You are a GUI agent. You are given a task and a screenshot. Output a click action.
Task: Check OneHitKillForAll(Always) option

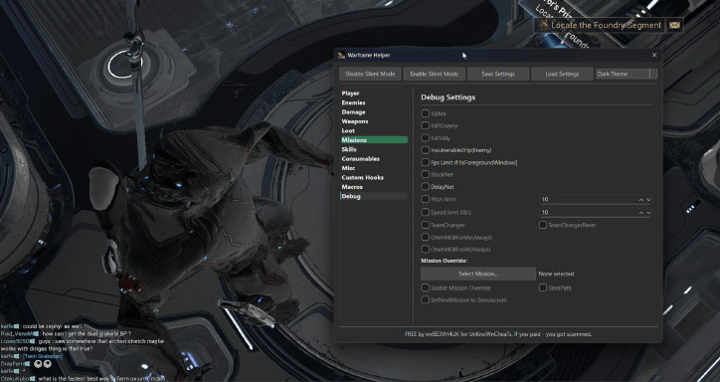[x=426, y=250]
